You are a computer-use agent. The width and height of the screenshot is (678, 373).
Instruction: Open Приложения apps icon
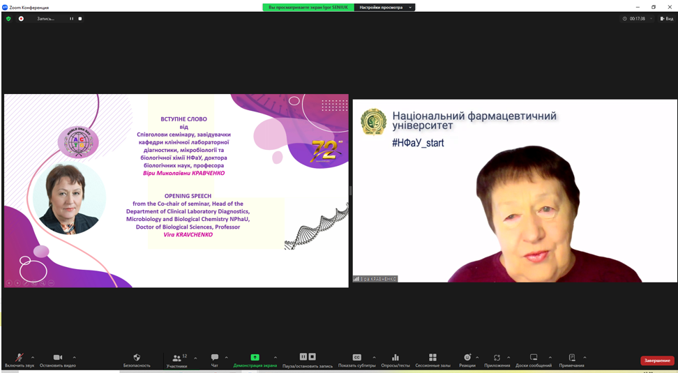pos(497,358)
